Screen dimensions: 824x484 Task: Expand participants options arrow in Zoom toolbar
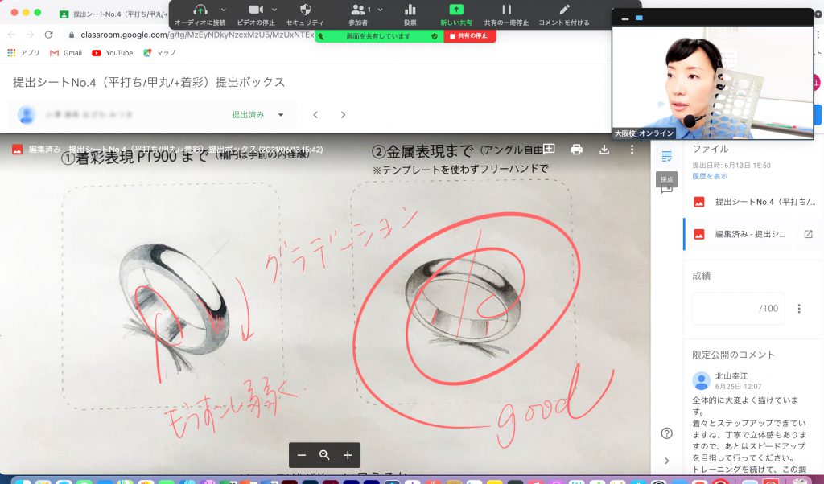(381, 10)
